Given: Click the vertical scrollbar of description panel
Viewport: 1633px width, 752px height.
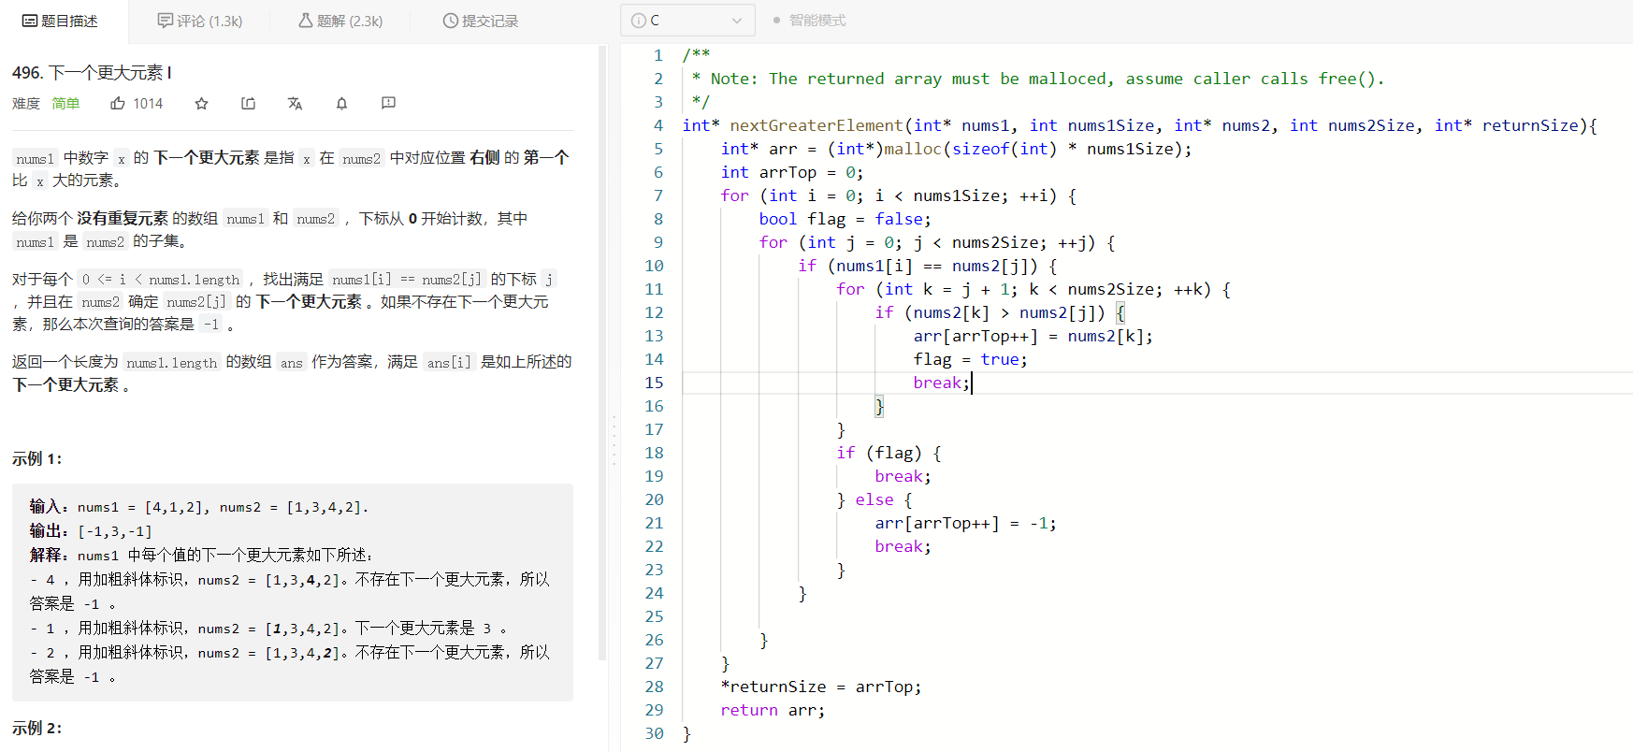Looking at the screenshot, I should click(x=602, y=354).
